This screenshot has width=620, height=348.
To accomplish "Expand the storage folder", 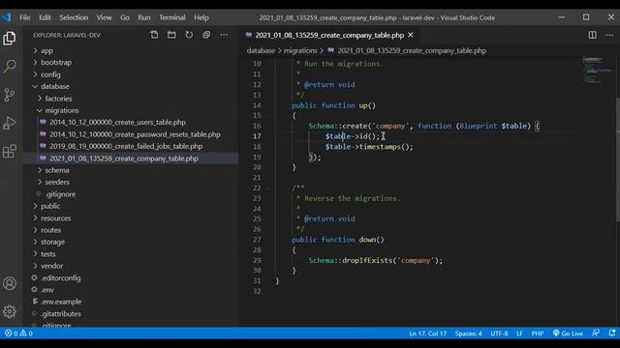I will 131,242.
